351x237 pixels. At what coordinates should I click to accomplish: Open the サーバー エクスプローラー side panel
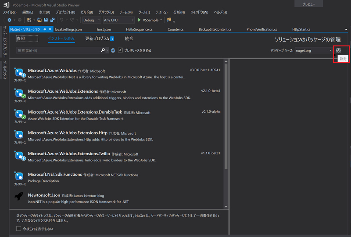(5, 42)
